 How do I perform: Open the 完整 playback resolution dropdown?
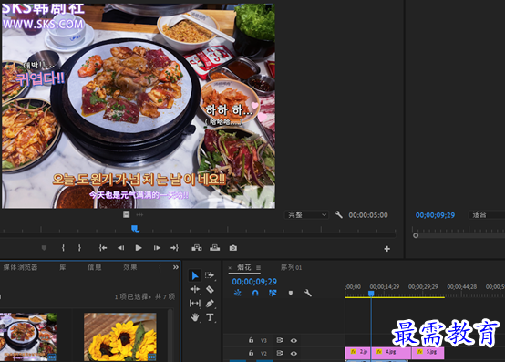[x=306, y=215]
